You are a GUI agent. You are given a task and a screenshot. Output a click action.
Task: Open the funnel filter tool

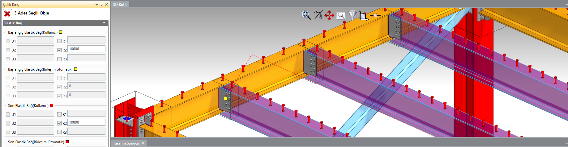(352, 15)
